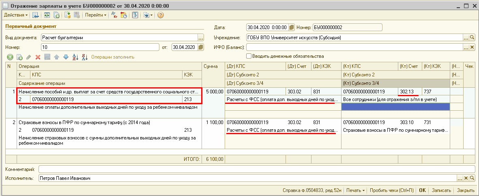
Task: Click the help question mark icon
Action: pyautogui.click(x=161, y=15)
